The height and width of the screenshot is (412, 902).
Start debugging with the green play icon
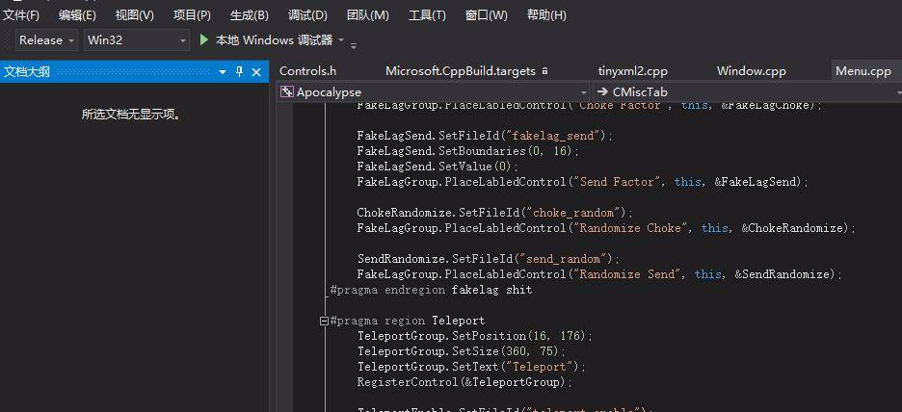coord(203,39)
